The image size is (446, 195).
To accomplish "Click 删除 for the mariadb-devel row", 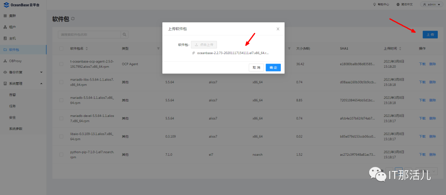I will coord(432,119).
